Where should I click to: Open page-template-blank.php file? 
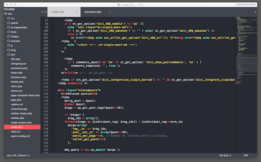coord(25,96)
